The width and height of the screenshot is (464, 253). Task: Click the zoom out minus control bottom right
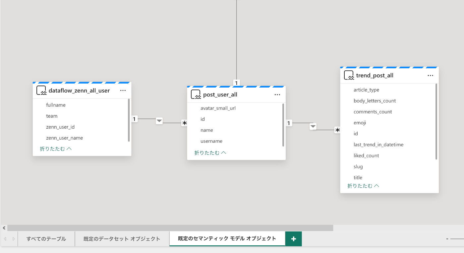coord(447,238)
